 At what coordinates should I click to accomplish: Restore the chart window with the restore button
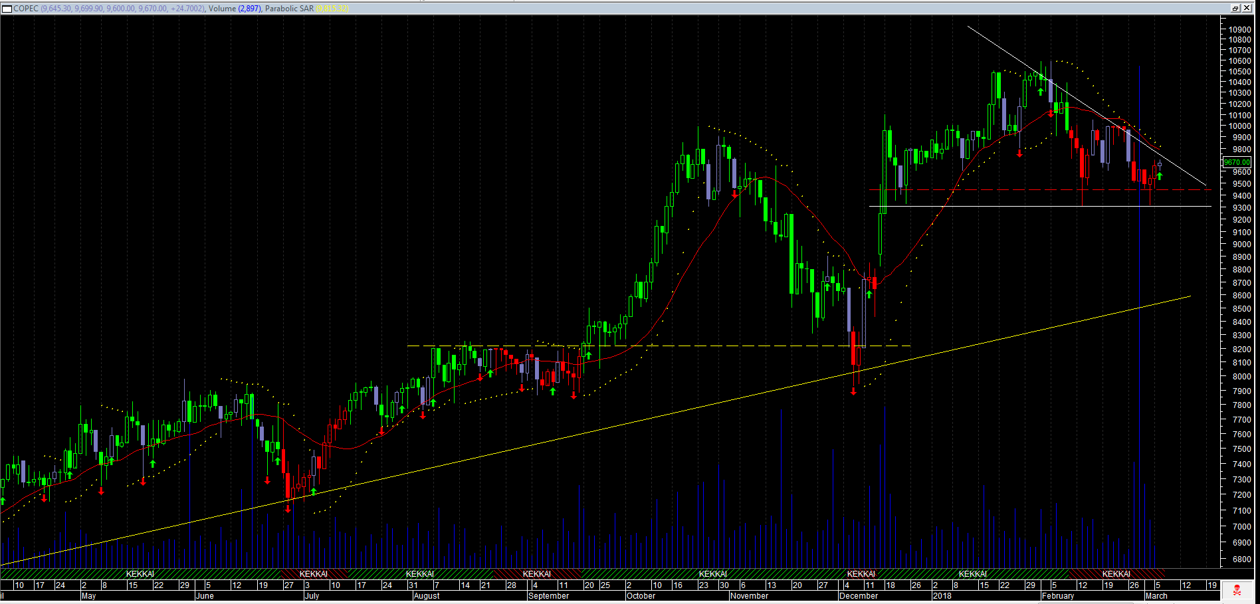tap(1235, 9)
